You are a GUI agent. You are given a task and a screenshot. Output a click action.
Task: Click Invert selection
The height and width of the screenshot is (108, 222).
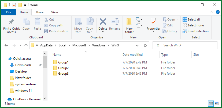195,31
